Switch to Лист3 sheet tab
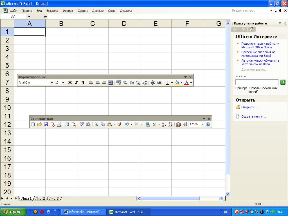The image size is (288, 216). [54, 198]
